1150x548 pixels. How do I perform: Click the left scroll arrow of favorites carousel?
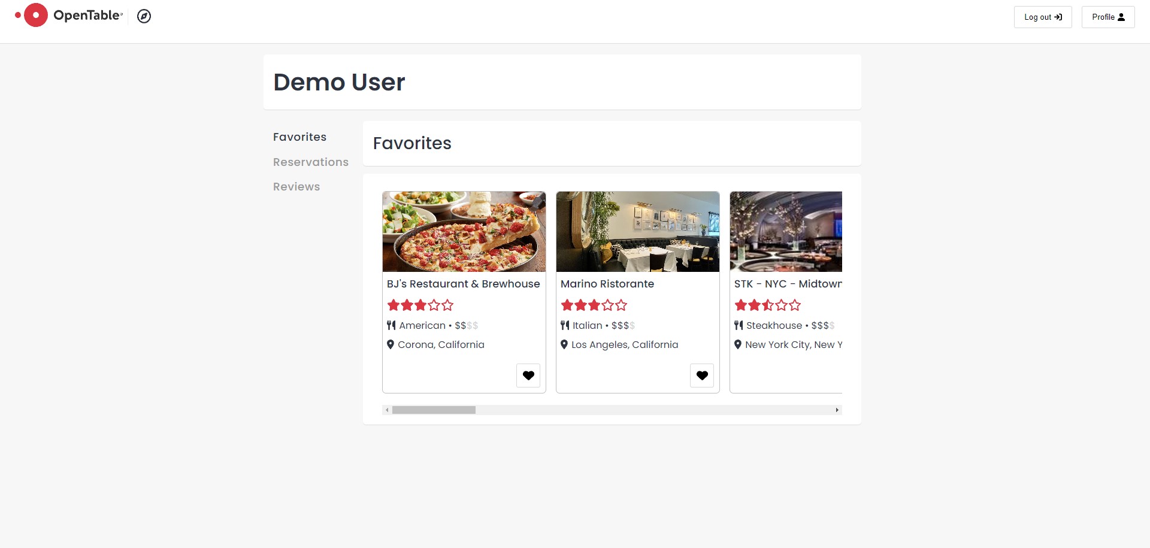(x=386, y=410)
